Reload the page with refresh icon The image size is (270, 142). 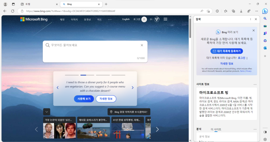[x=13, y=11]
